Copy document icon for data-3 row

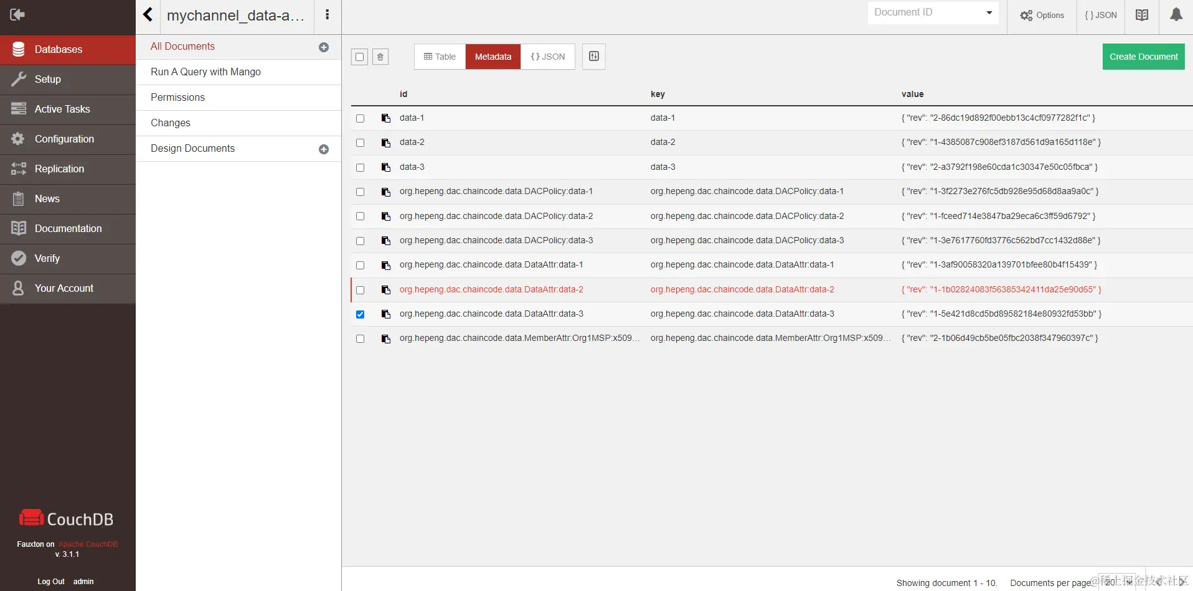tap(386, 167)
